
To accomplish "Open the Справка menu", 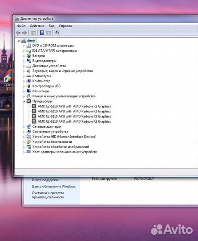I will (65, 26).
